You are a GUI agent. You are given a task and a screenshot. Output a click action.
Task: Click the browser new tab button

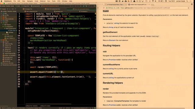pyautogui.click(x=153, y=5)
